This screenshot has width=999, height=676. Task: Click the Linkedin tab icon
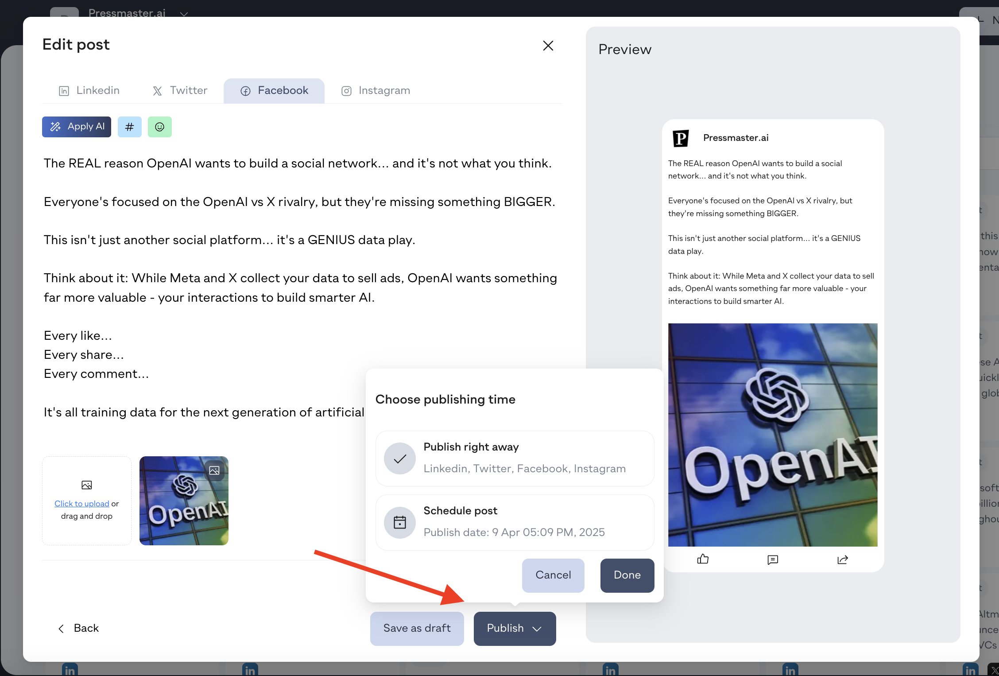pos(64,91)
